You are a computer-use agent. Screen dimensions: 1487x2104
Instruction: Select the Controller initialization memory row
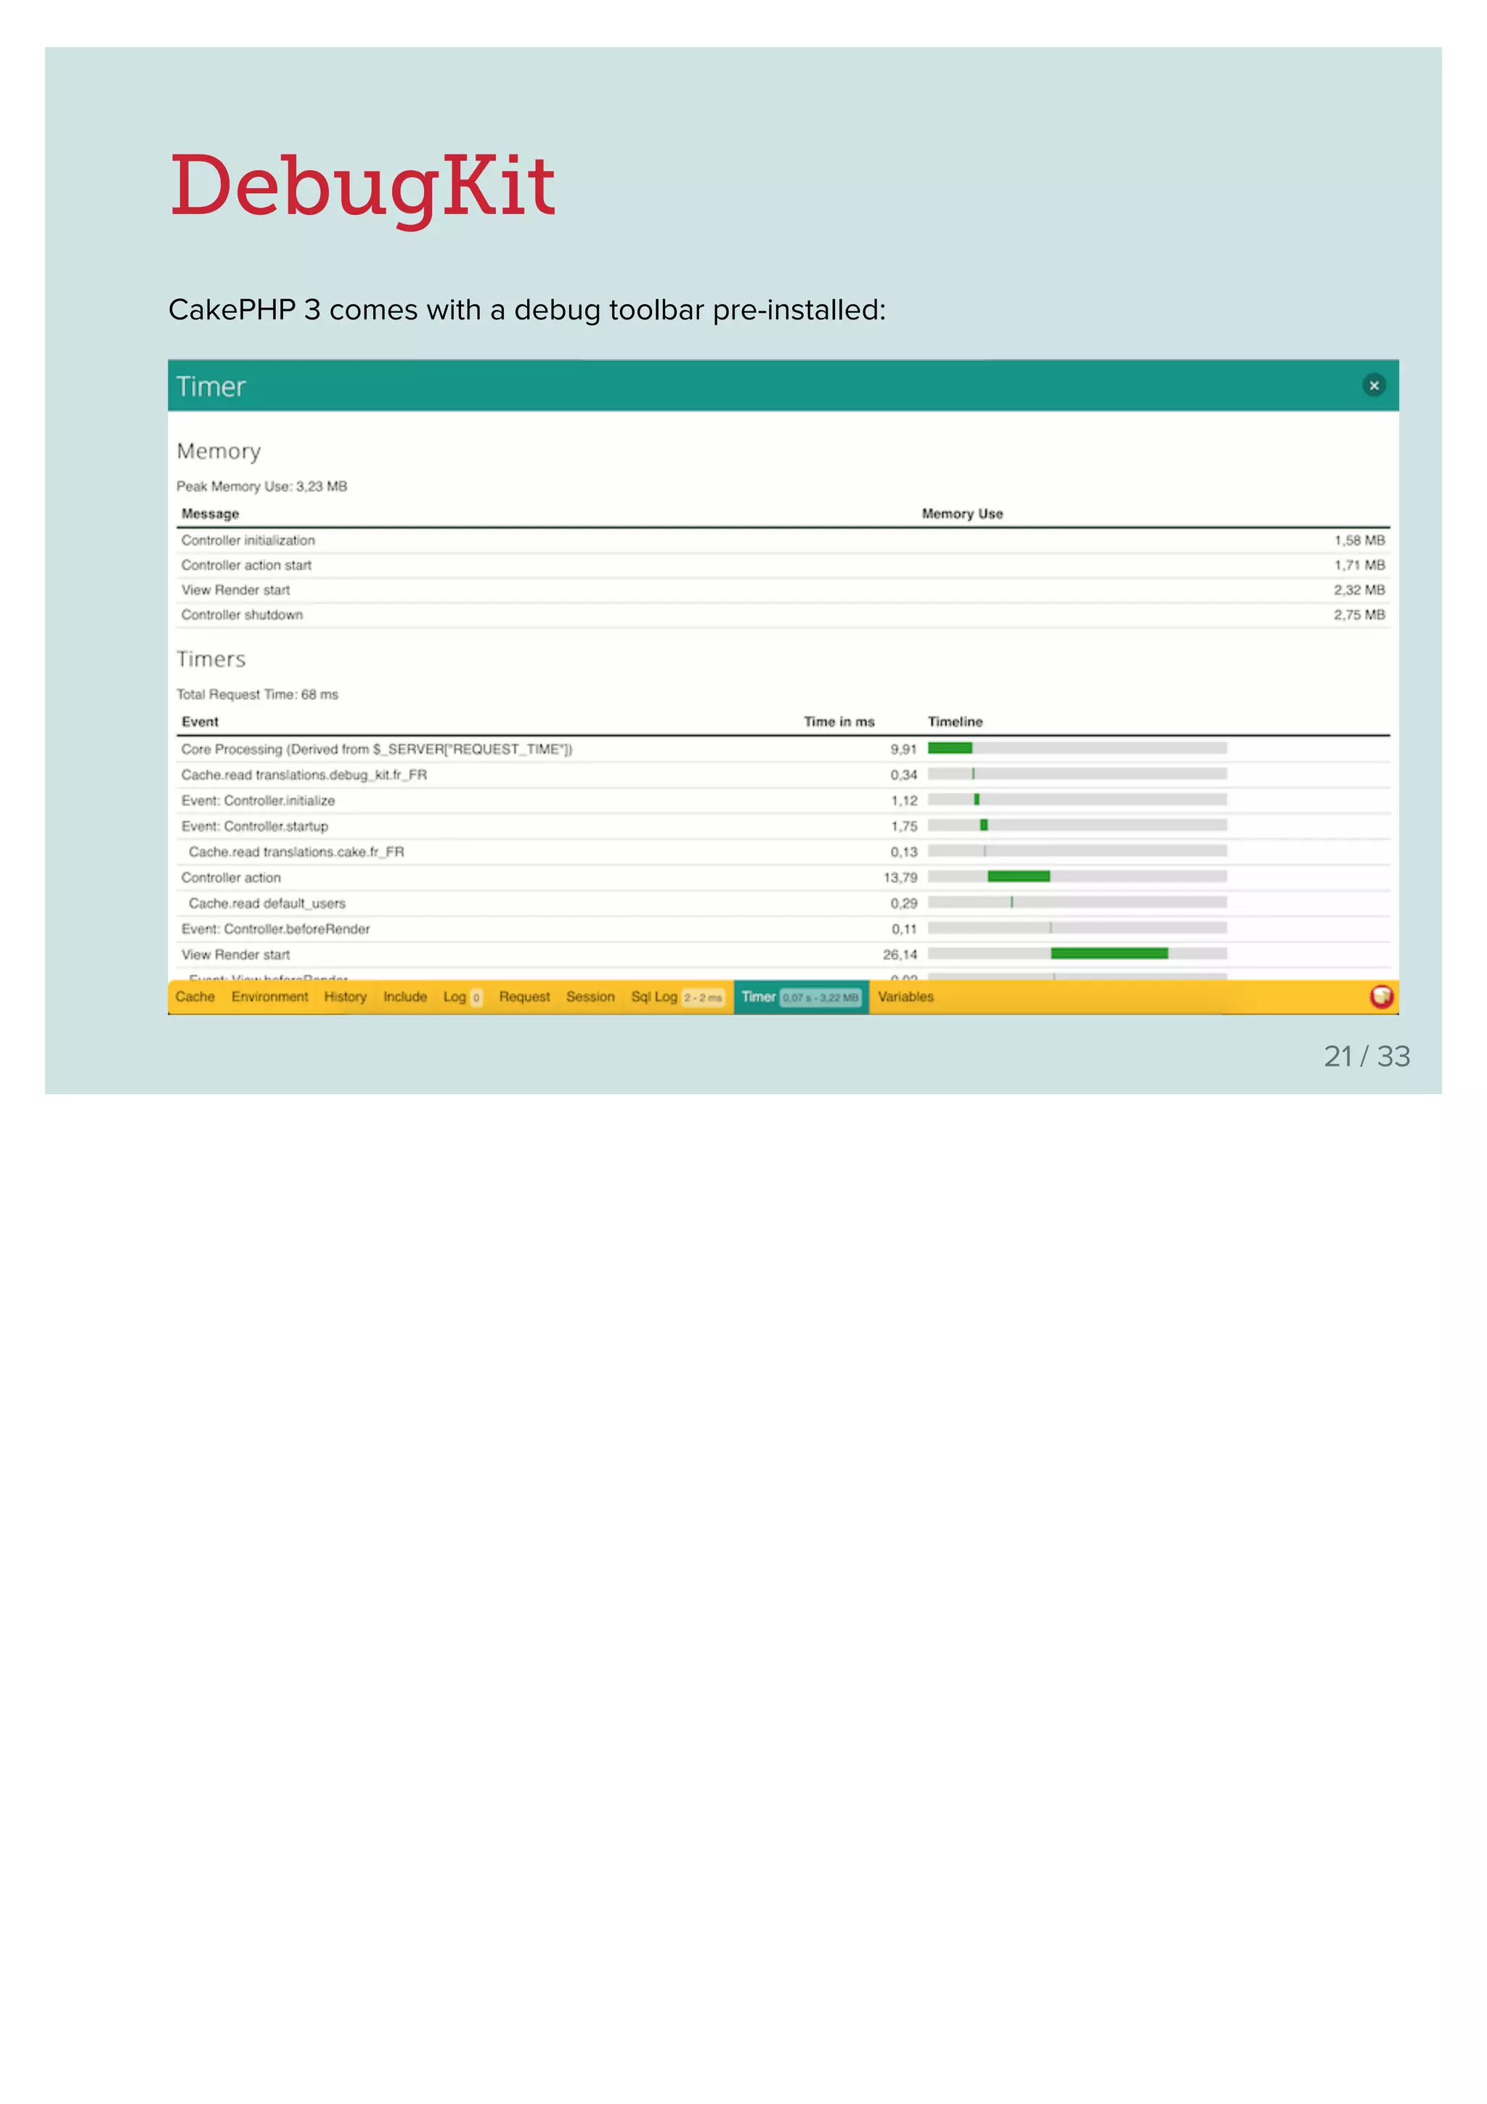pos(248,541)
